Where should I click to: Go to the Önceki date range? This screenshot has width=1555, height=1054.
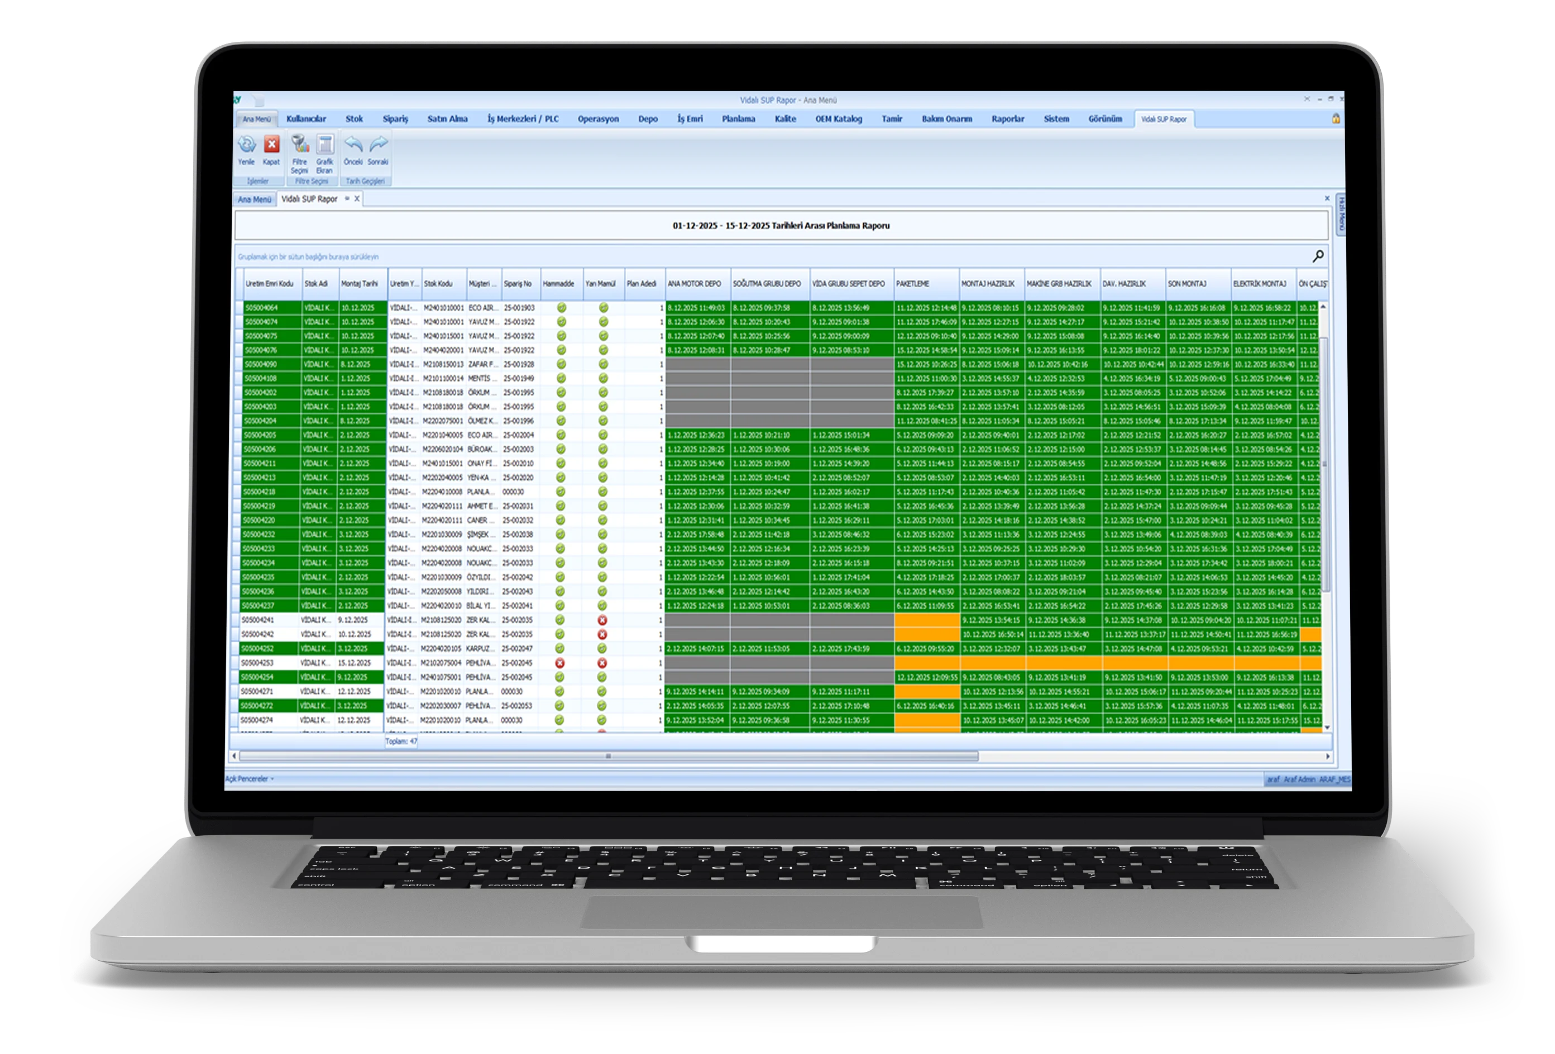(353, 145)
